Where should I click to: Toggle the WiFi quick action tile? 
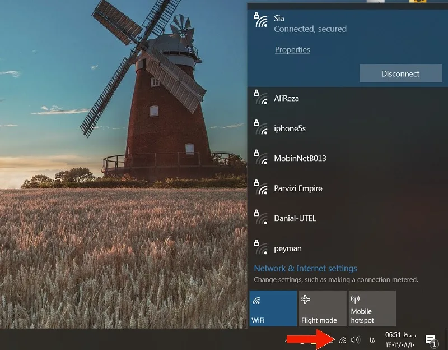(273, 308)
